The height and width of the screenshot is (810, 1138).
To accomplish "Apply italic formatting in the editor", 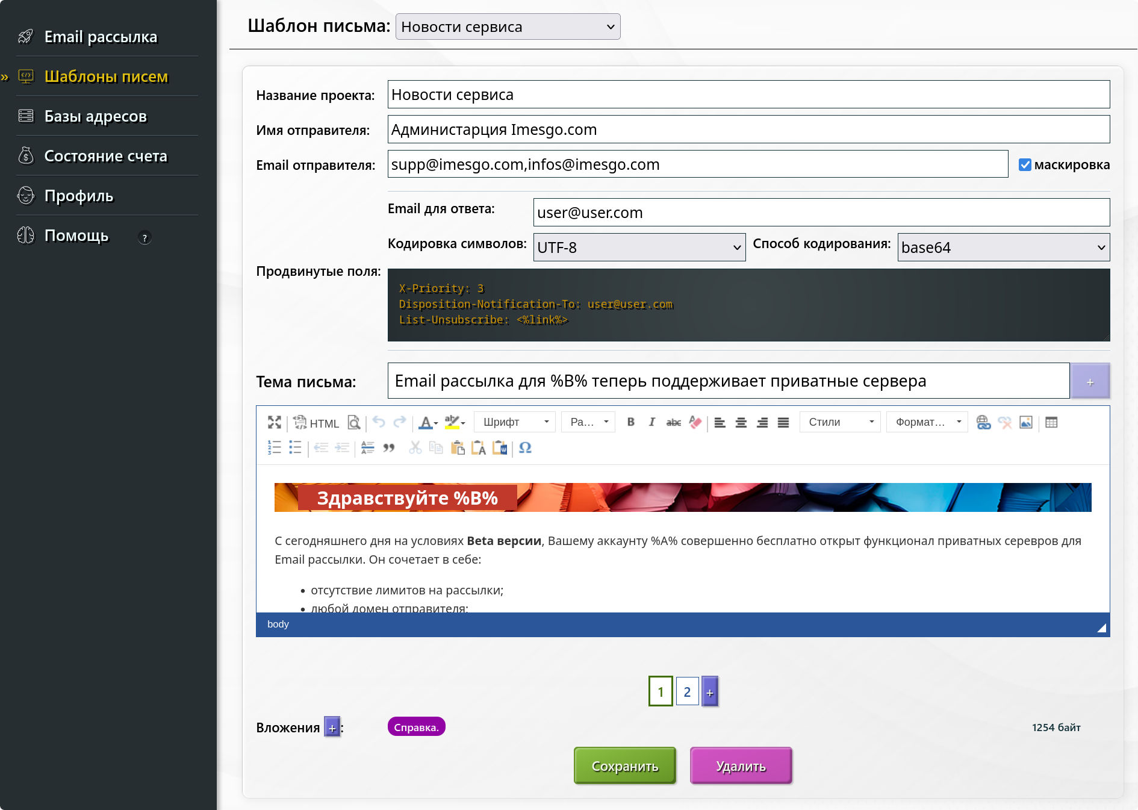I will (x=651, y=422).
